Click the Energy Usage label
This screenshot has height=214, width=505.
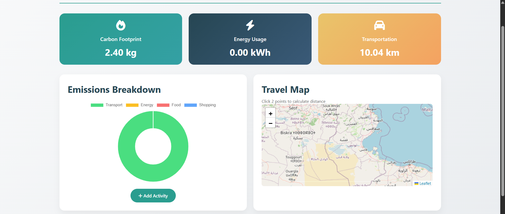click(250, 39)
